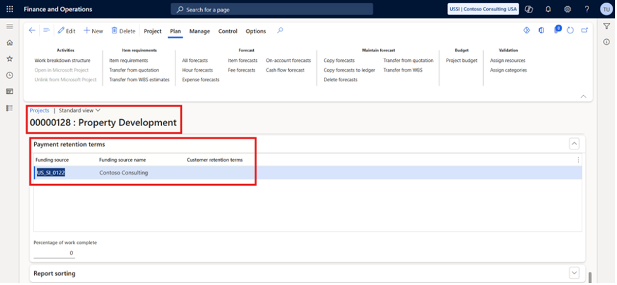The height and width of the screenshot is (285, 617).
Task: Open the TU user account avatar
Action: pos(606,9)
